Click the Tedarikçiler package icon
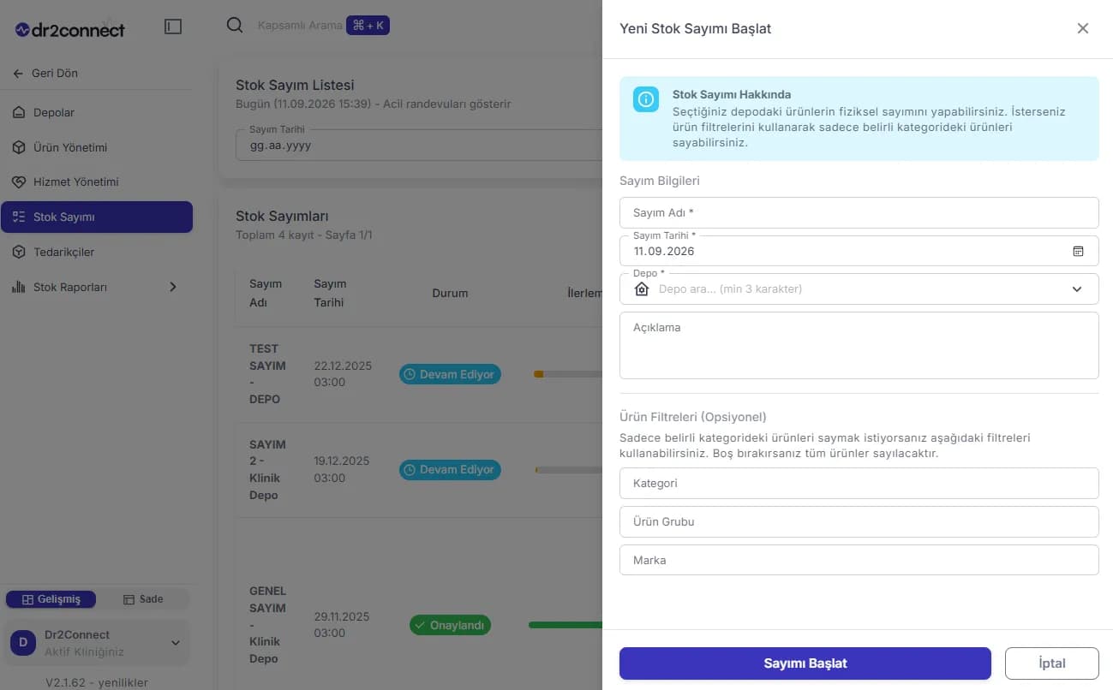Image resolution: width=1113 pixels, height=690 pixels. tap(19, 253)
